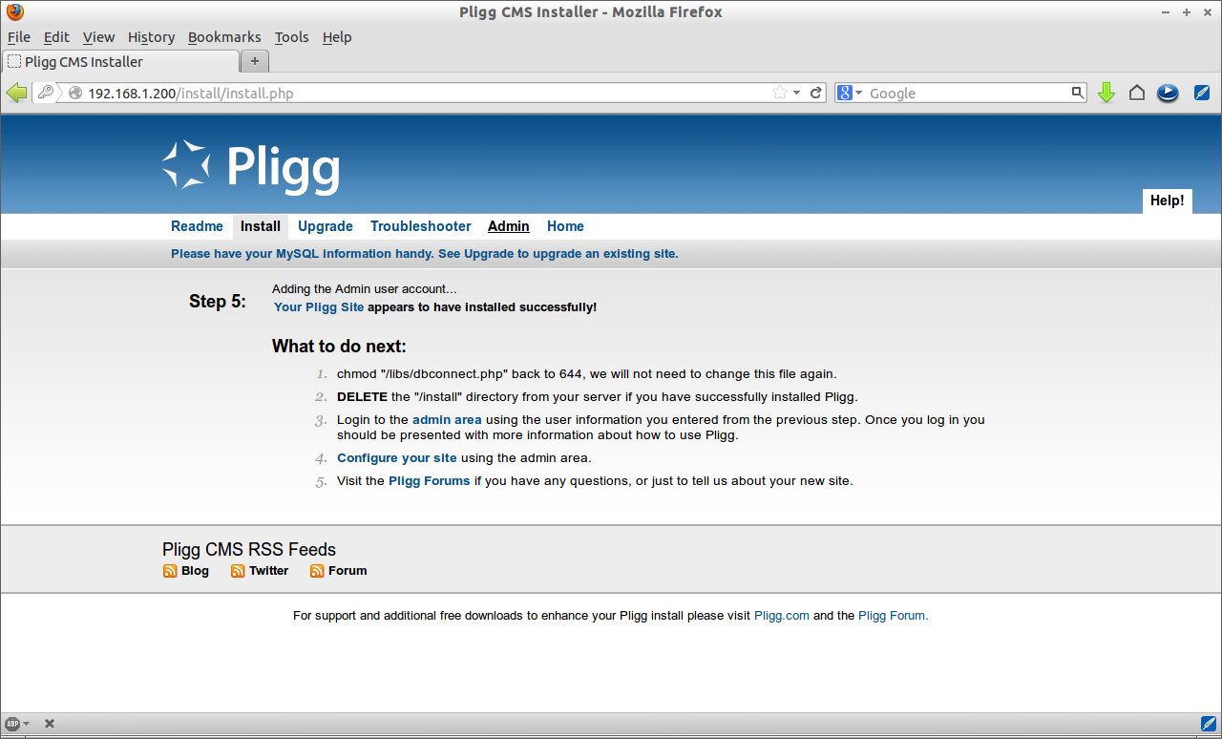The width and height of the screenshot is (1222, 739).
Task: Open the URL history dropdown arrow
Action: 797,93
